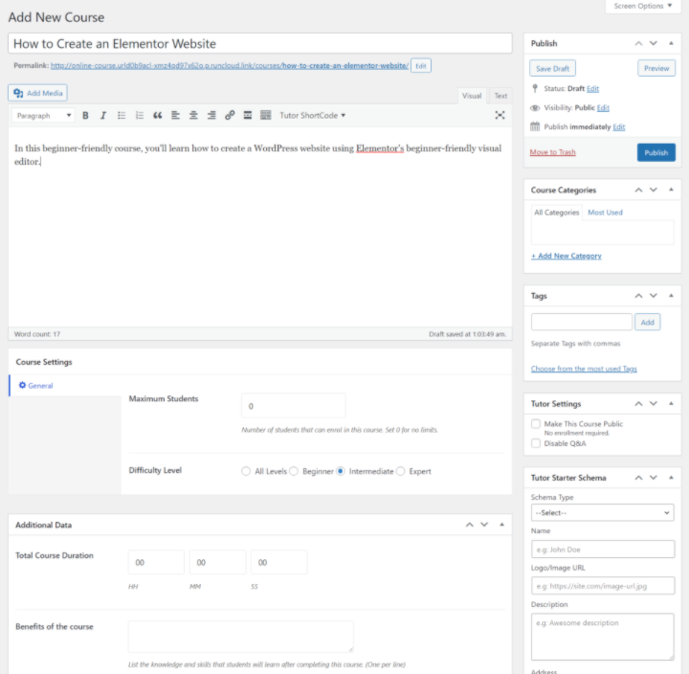
Task: Click the Maximum Students number field
Action: pyautogui.click(x=293, y=406)
